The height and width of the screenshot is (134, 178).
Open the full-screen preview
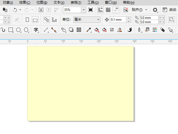point(91,10)
